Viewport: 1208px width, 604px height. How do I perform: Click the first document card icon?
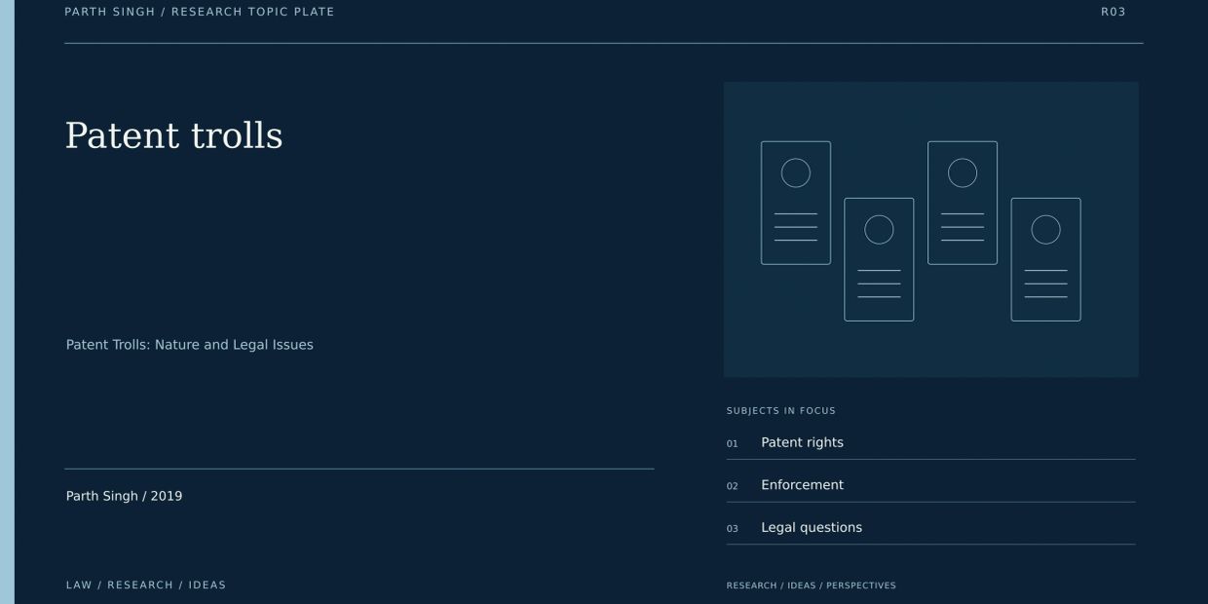pyautogui.click(x=796, y=203)
